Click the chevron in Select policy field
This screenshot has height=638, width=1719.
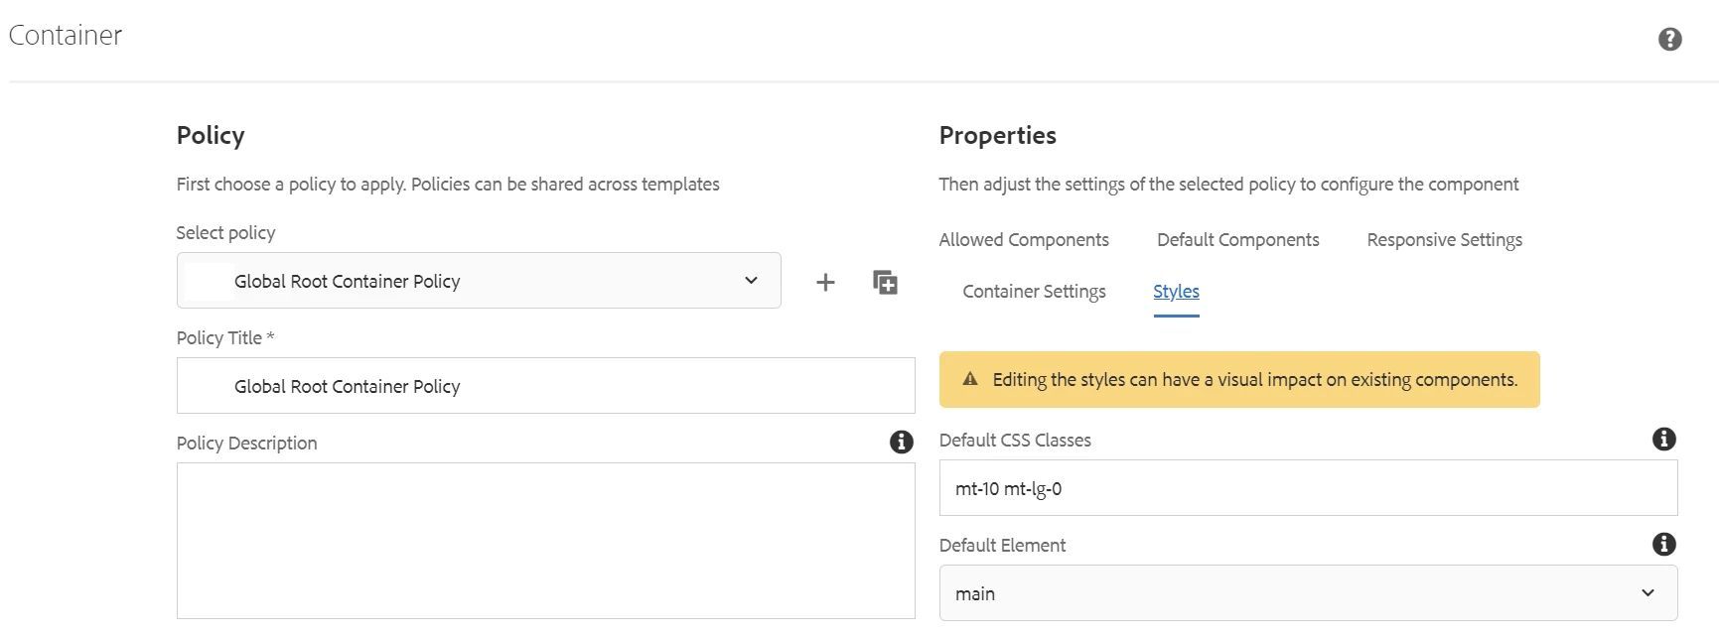pyautogui.click(x=751, y=281)
